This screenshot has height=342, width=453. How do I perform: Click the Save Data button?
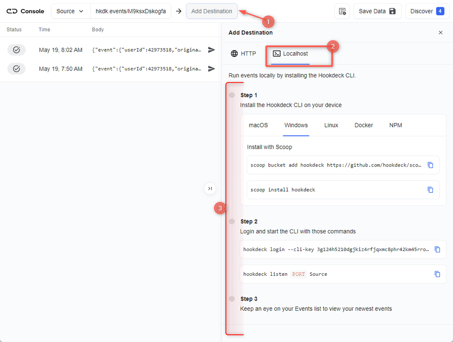pos(377,11)
